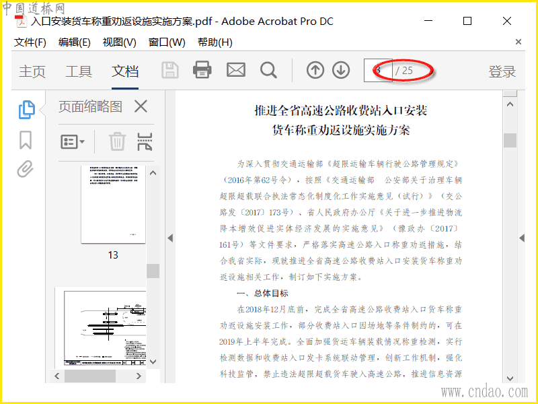Click the print pages icon in thumbnails panel
This screenshot has height=404, width=538.
145,141
